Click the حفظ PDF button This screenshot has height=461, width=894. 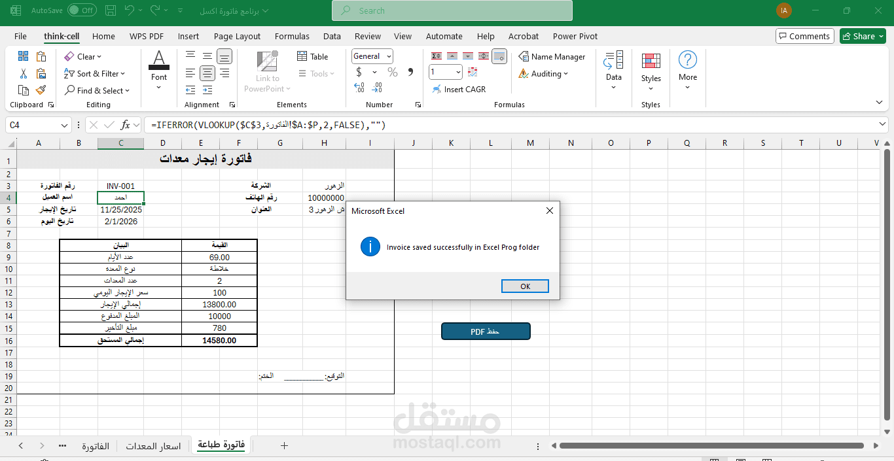(486, 332)
